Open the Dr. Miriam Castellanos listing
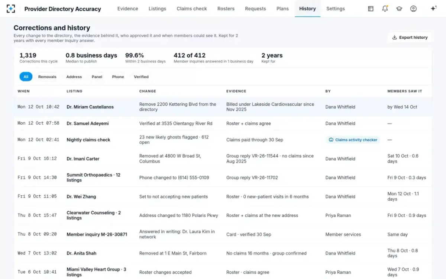Screen dimensions: 446x279 pos(90,107)
